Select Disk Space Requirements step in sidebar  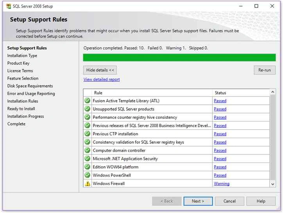pos(30,86)
